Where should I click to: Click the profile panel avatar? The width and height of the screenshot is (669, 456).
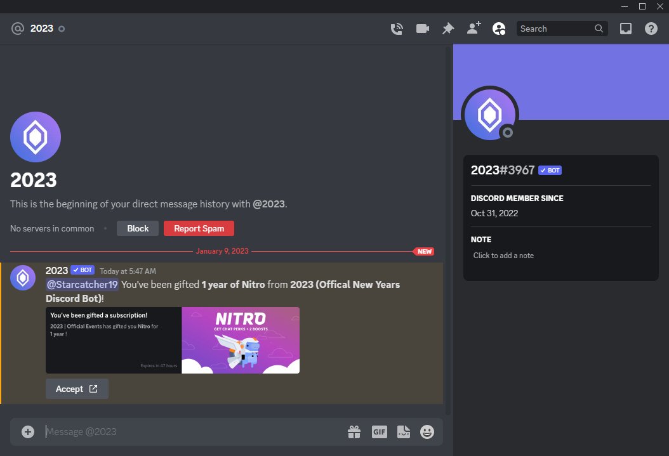point(490,114)
